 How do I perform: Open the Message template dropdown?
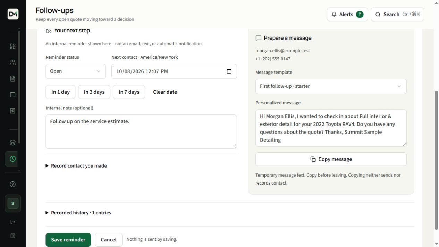click(x=331, y=86)
